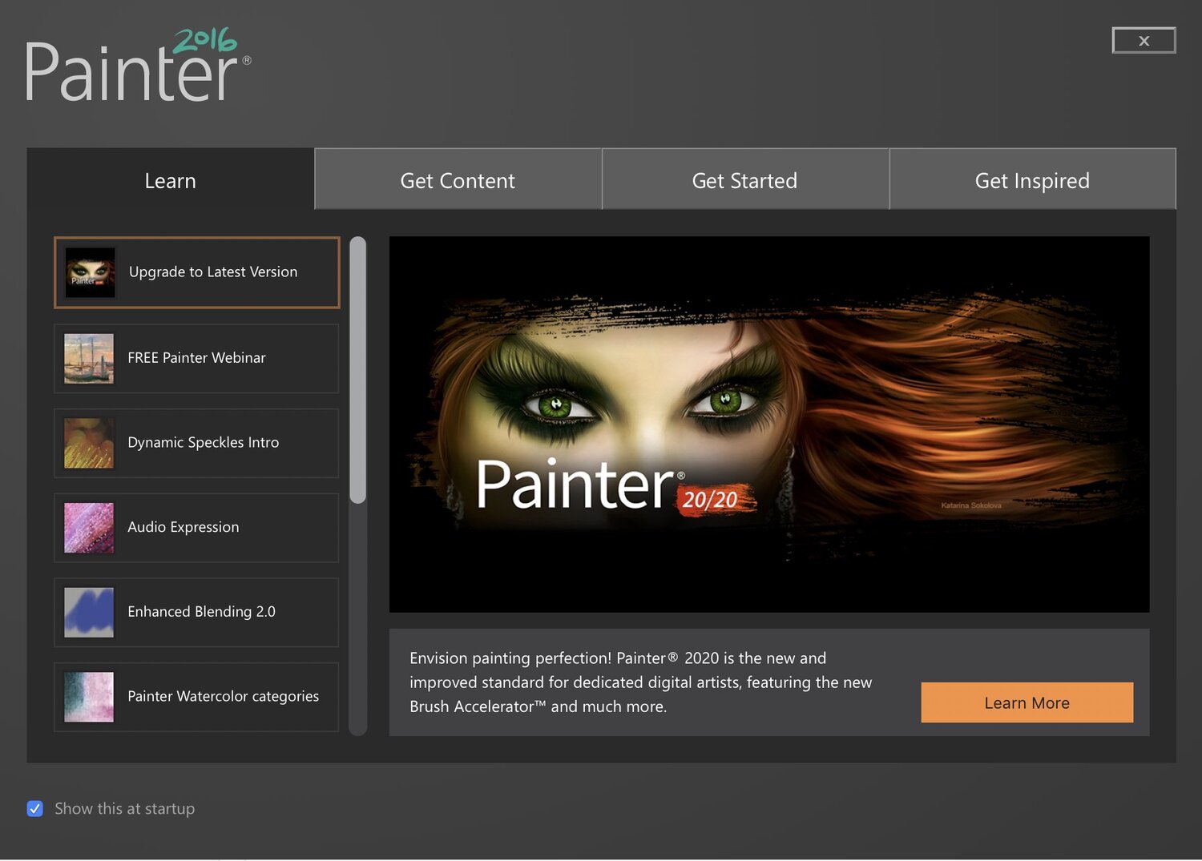Viewport: 1202px width, 861px height.
Task: Open the Get Content tab
Action: point(458,180)
